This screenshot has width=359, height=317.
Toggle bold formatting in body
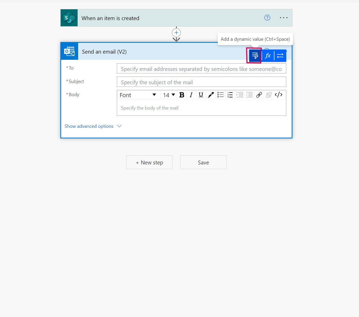tap(182, 95)
